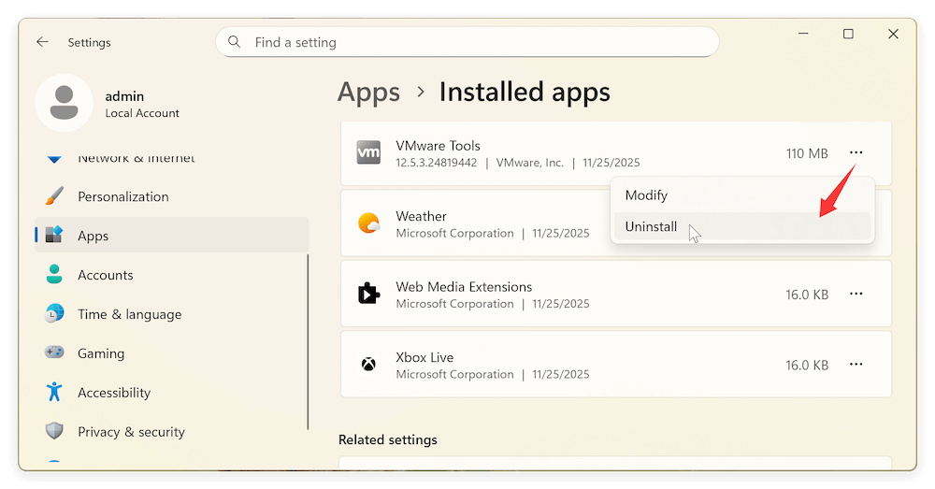
Task: Maximize the Settings window
Action: point(848,34)
